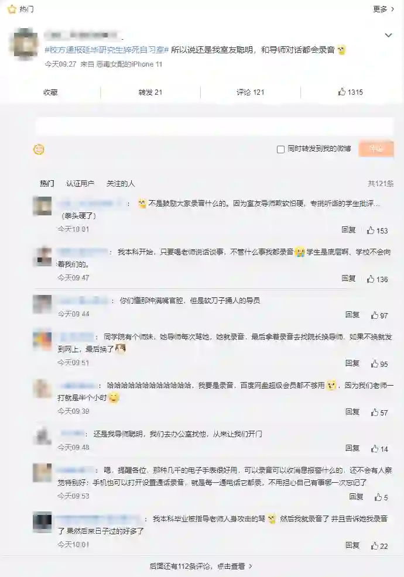Like the comment with 22 likes
The image size is (404, 577).
point(375,546)
